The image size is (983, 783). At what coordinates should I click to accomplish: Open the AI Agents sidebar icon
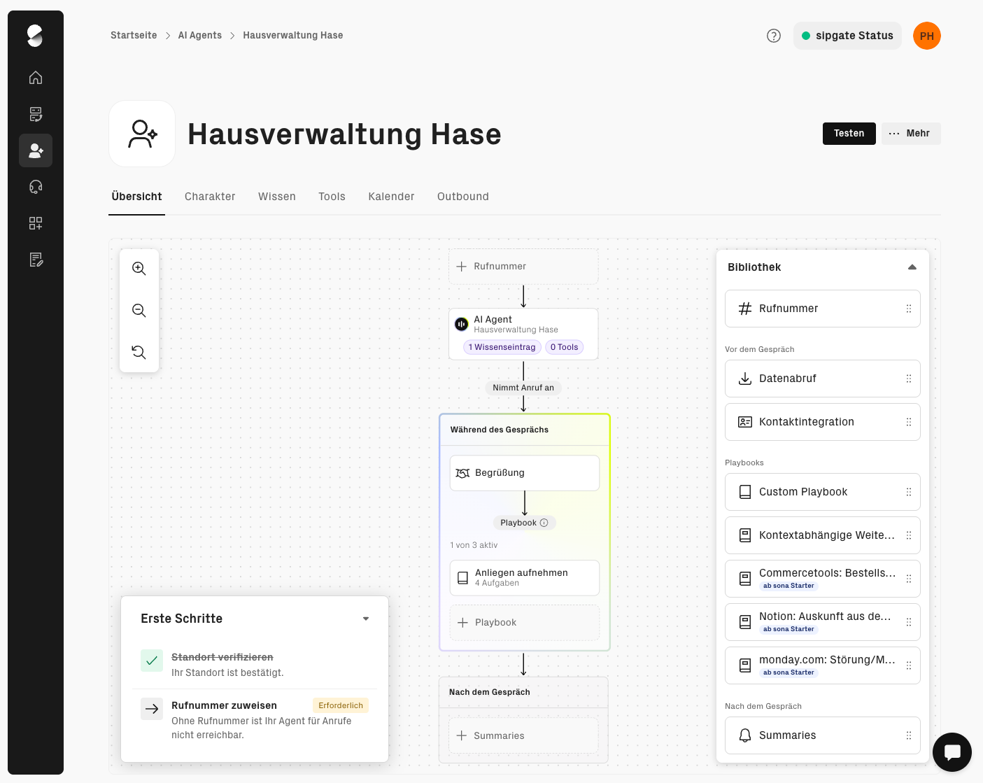point(36,150)
